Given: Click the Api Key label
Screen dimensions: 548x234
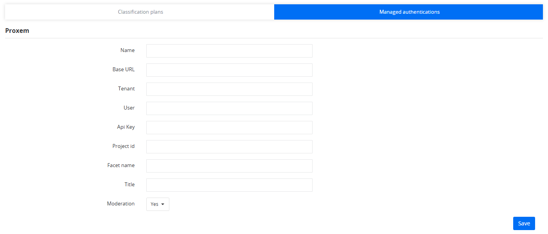Looking at the screenshot, I should (126, 127).
